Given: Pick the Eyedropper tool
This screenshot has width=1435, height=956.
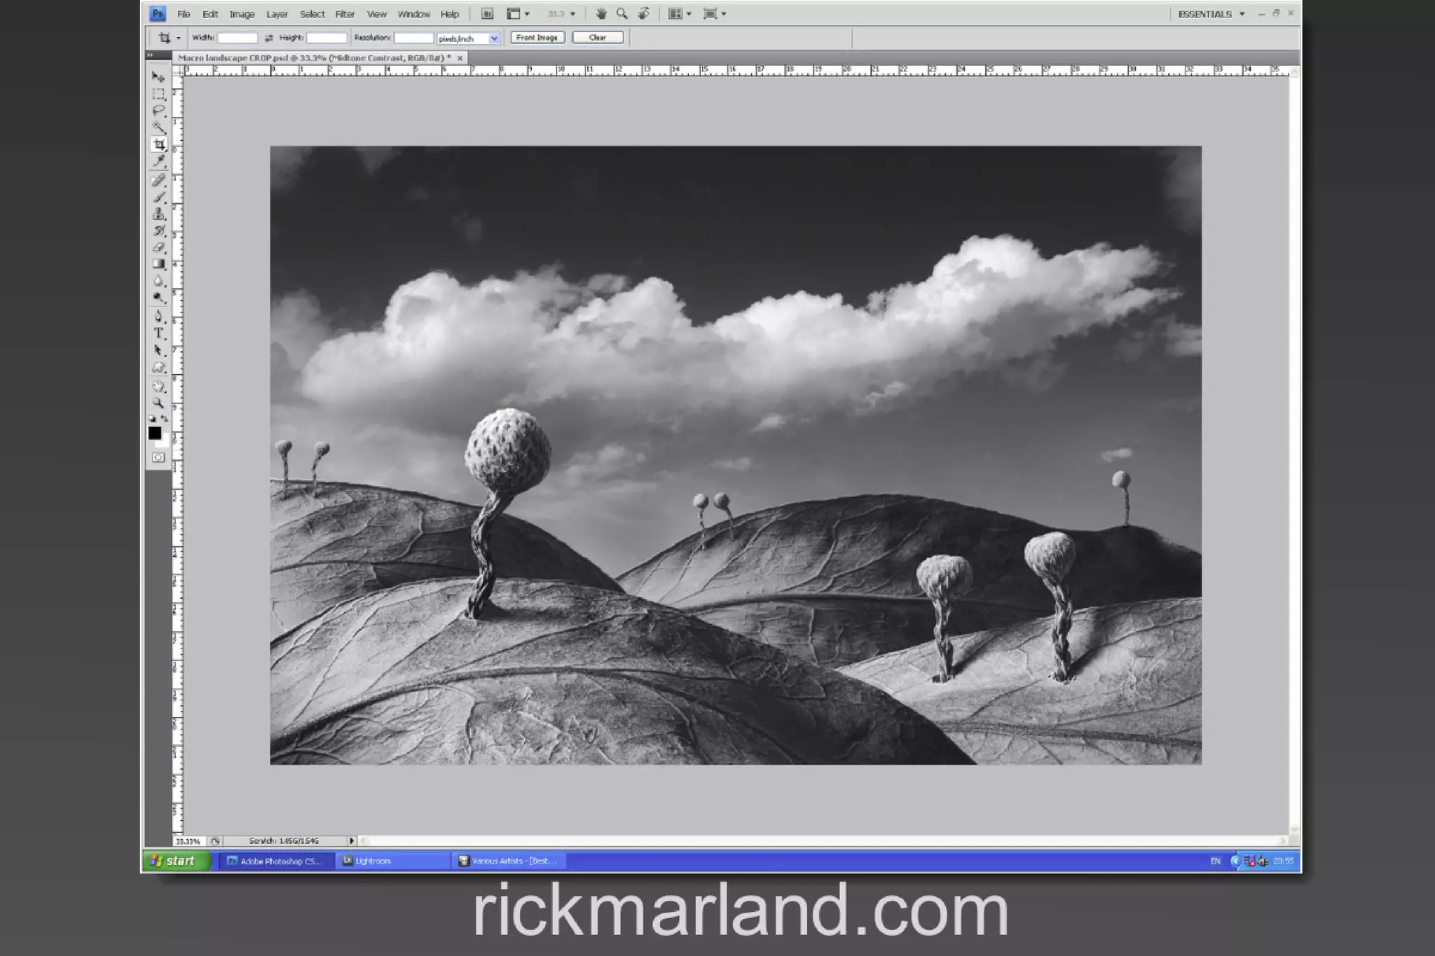Looking at the screenshot, I should point(158,161).
